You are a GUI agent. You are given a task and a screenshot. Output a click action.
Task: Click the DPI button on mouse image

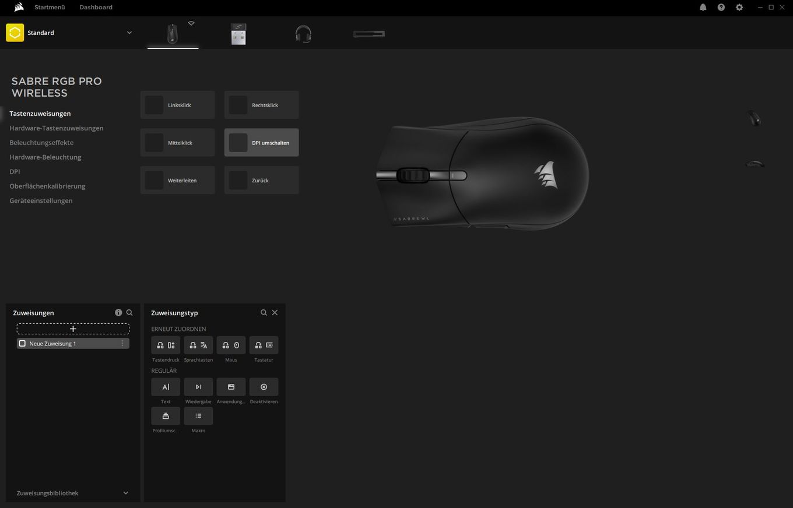point(458,175)
